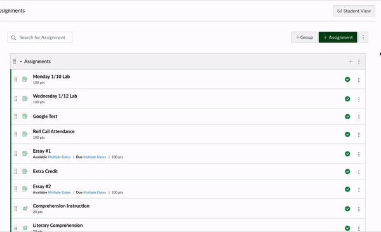Click Google Test assignment icon

25,116
